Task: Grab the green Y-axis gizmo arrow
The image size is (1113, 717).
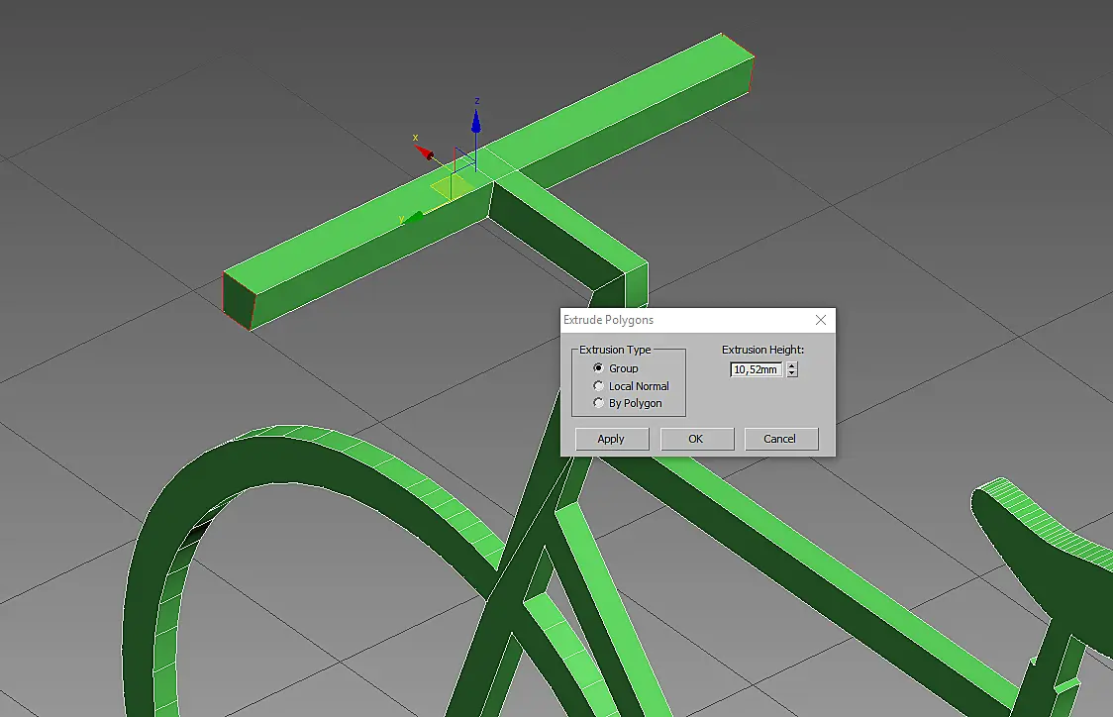Action: pos(413,217)
